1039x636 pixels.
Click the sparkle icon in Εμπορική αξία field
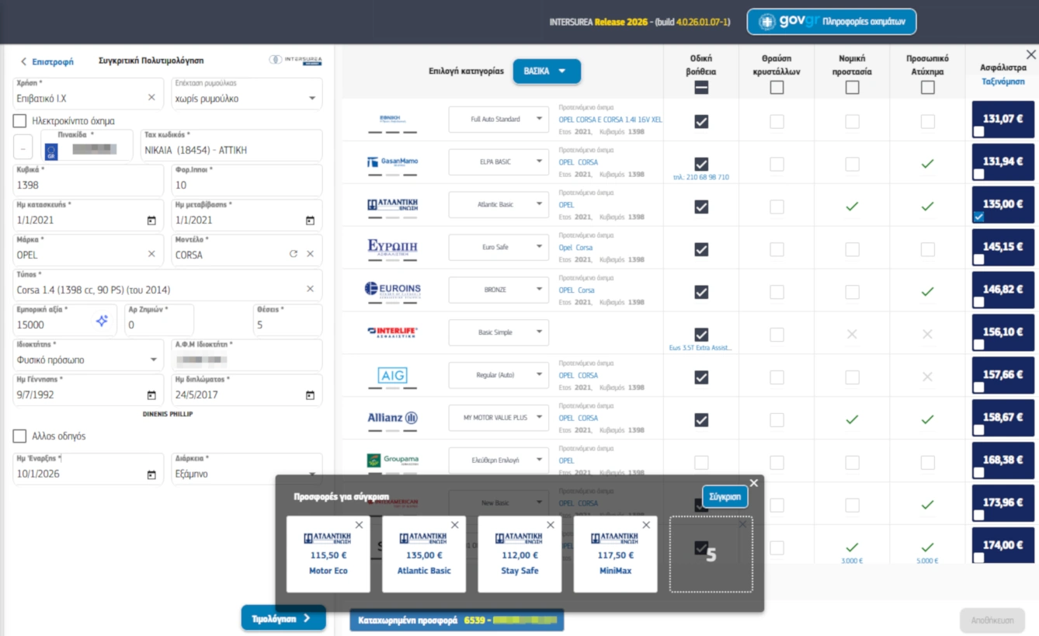click(102, 321)
